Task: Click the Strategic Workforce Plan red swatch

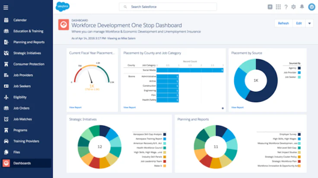Action: tap(299, 162)
